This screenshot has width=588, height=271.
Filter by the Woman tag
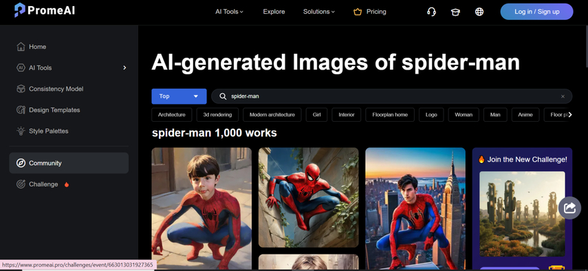coord(464,115)
